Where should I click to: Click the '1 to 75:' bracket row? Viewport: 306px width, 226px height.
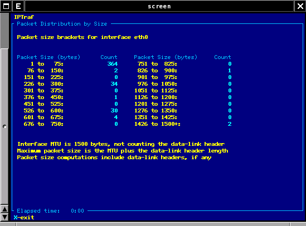point(47,63)
